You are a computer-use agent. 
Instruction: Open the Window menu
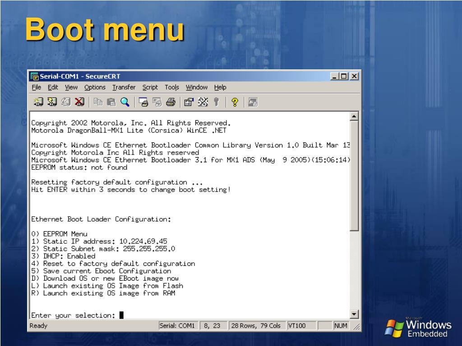pos(197,87)
